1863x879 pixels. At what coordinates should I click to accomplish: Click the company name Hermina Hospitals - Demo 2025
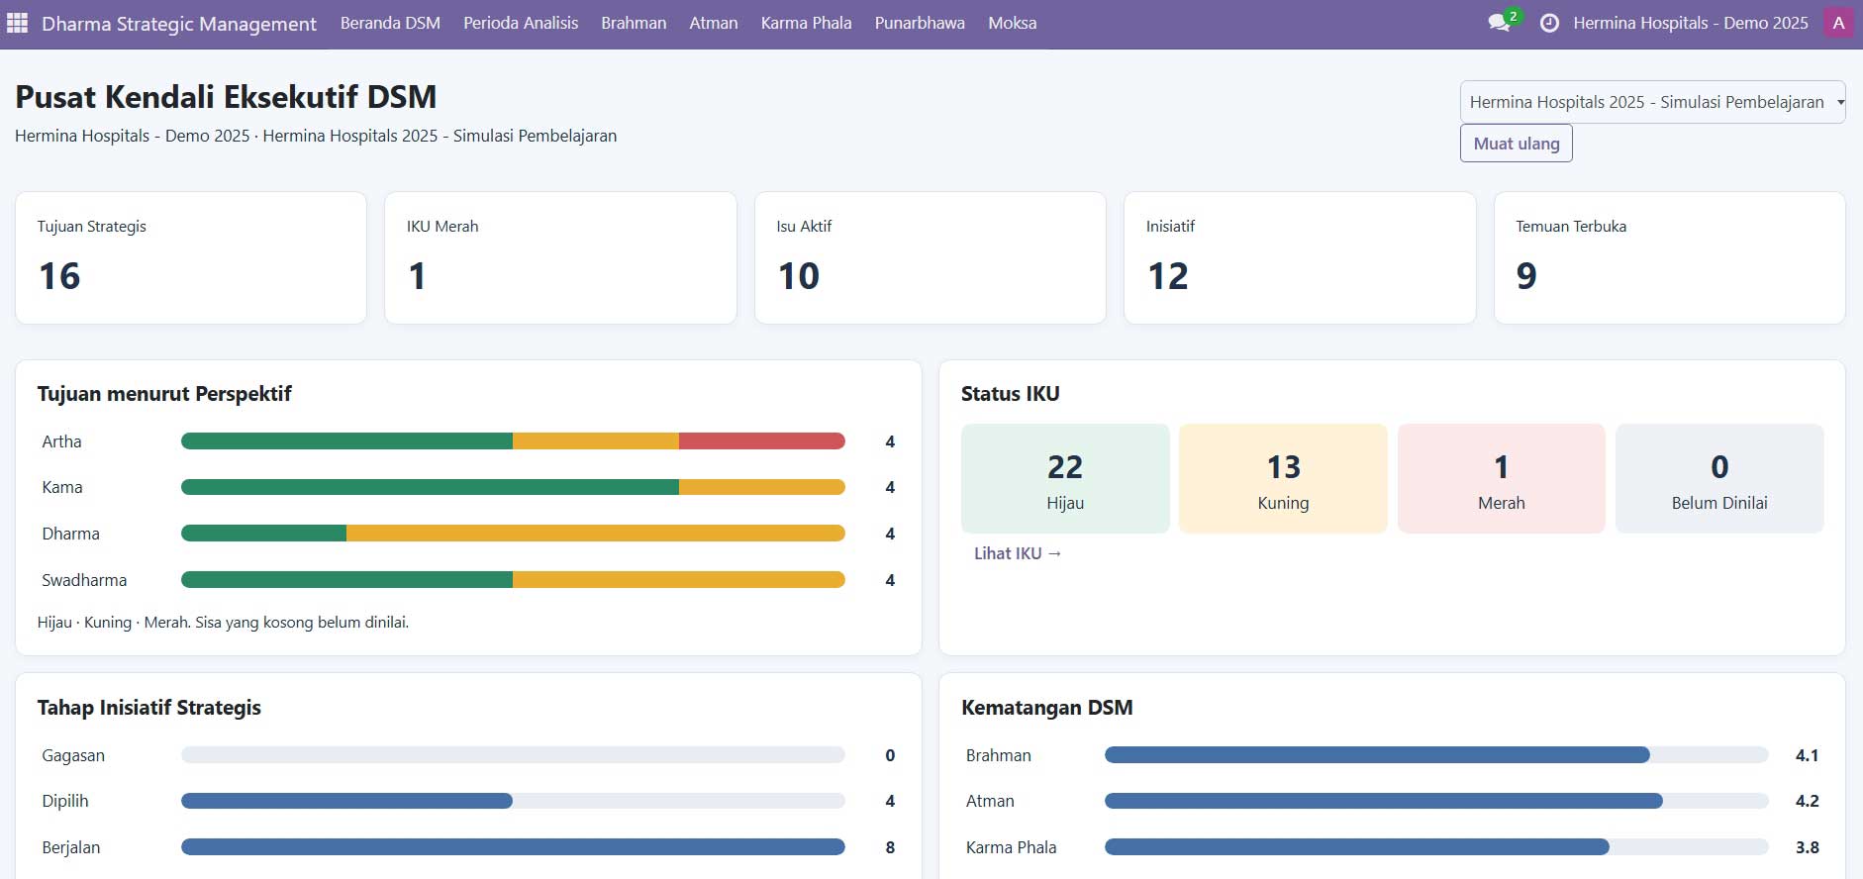click(1690, 23)
